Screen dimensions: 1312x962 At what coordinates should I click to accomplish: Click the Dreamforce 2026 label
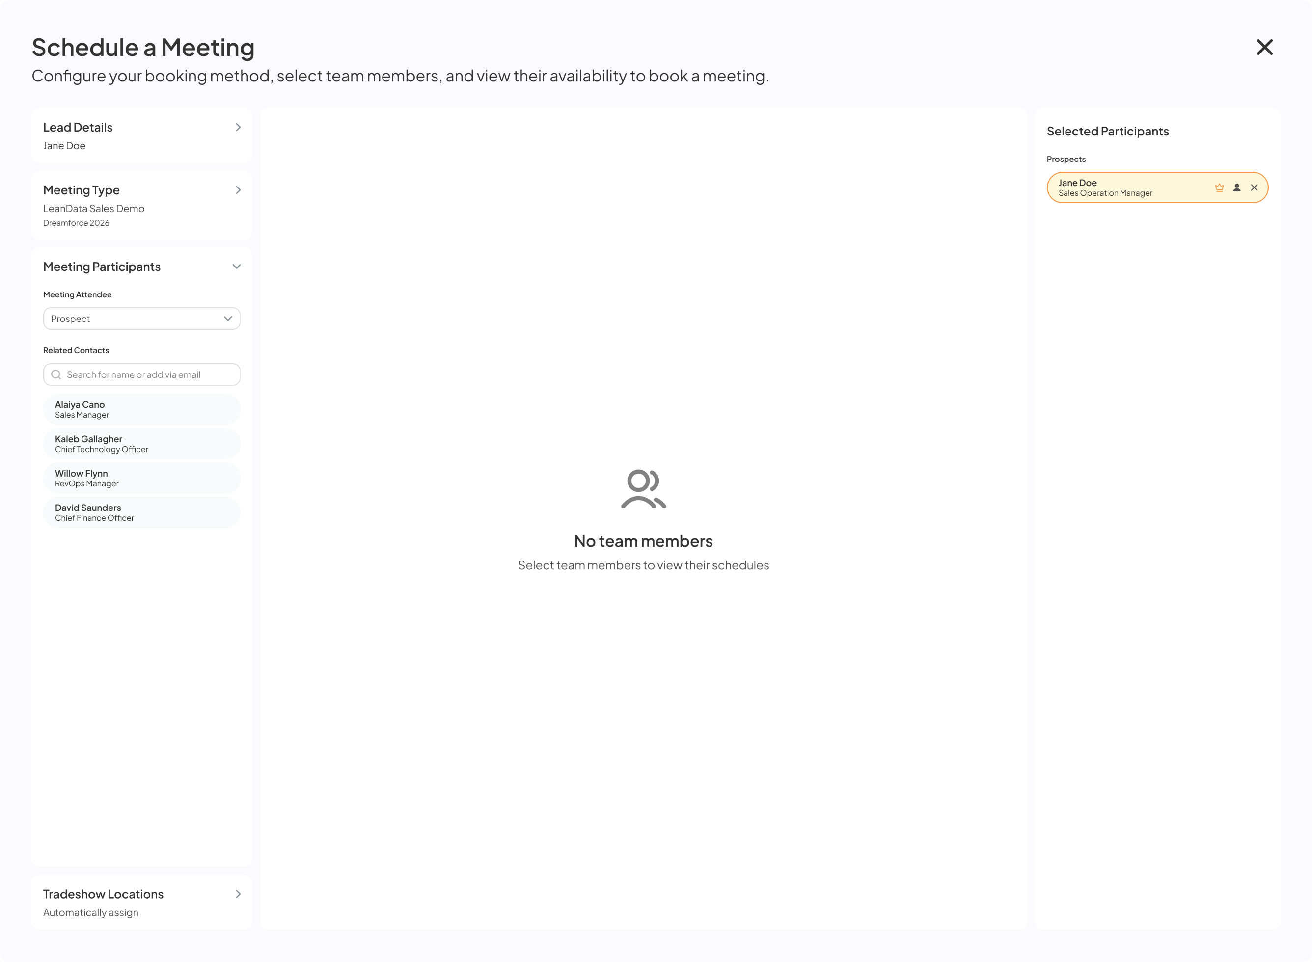pos(76,223)
